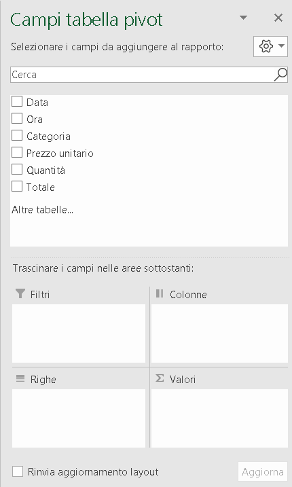Click the Colonne area icon
This screenshot has width=292, height=487.
160,293
